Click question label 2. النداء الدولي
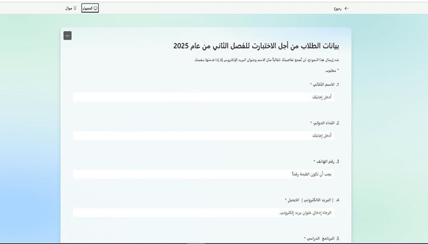The image size is (428, 244). click(x=324, y=123)
